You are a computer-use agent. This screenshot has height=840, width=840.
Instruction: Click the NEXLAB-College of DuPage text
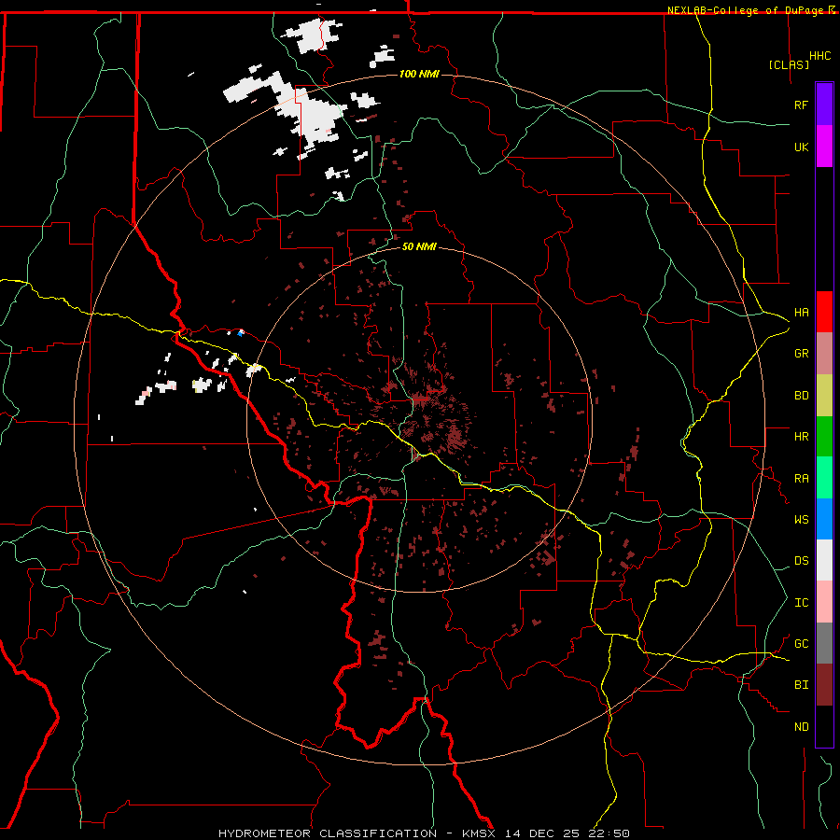point(747,10)
